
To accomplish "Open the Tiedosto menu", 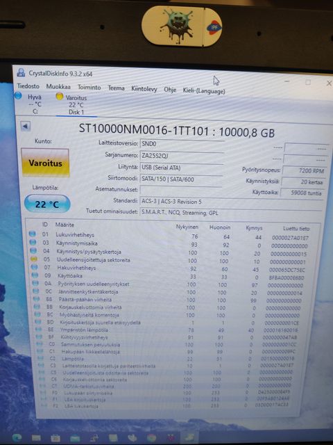I will click(x=28, y=86).
